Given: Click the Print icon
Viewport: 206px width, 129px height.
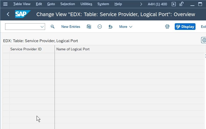Looking at the screenshot, I should 167,27.
